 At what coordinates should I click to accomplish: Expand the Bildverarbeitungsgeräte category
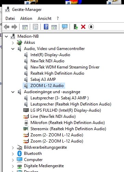13,148
